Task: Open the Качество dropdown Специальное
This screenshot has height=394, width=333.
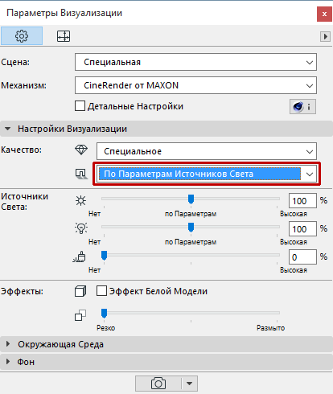Action: [x=207, y=151]
